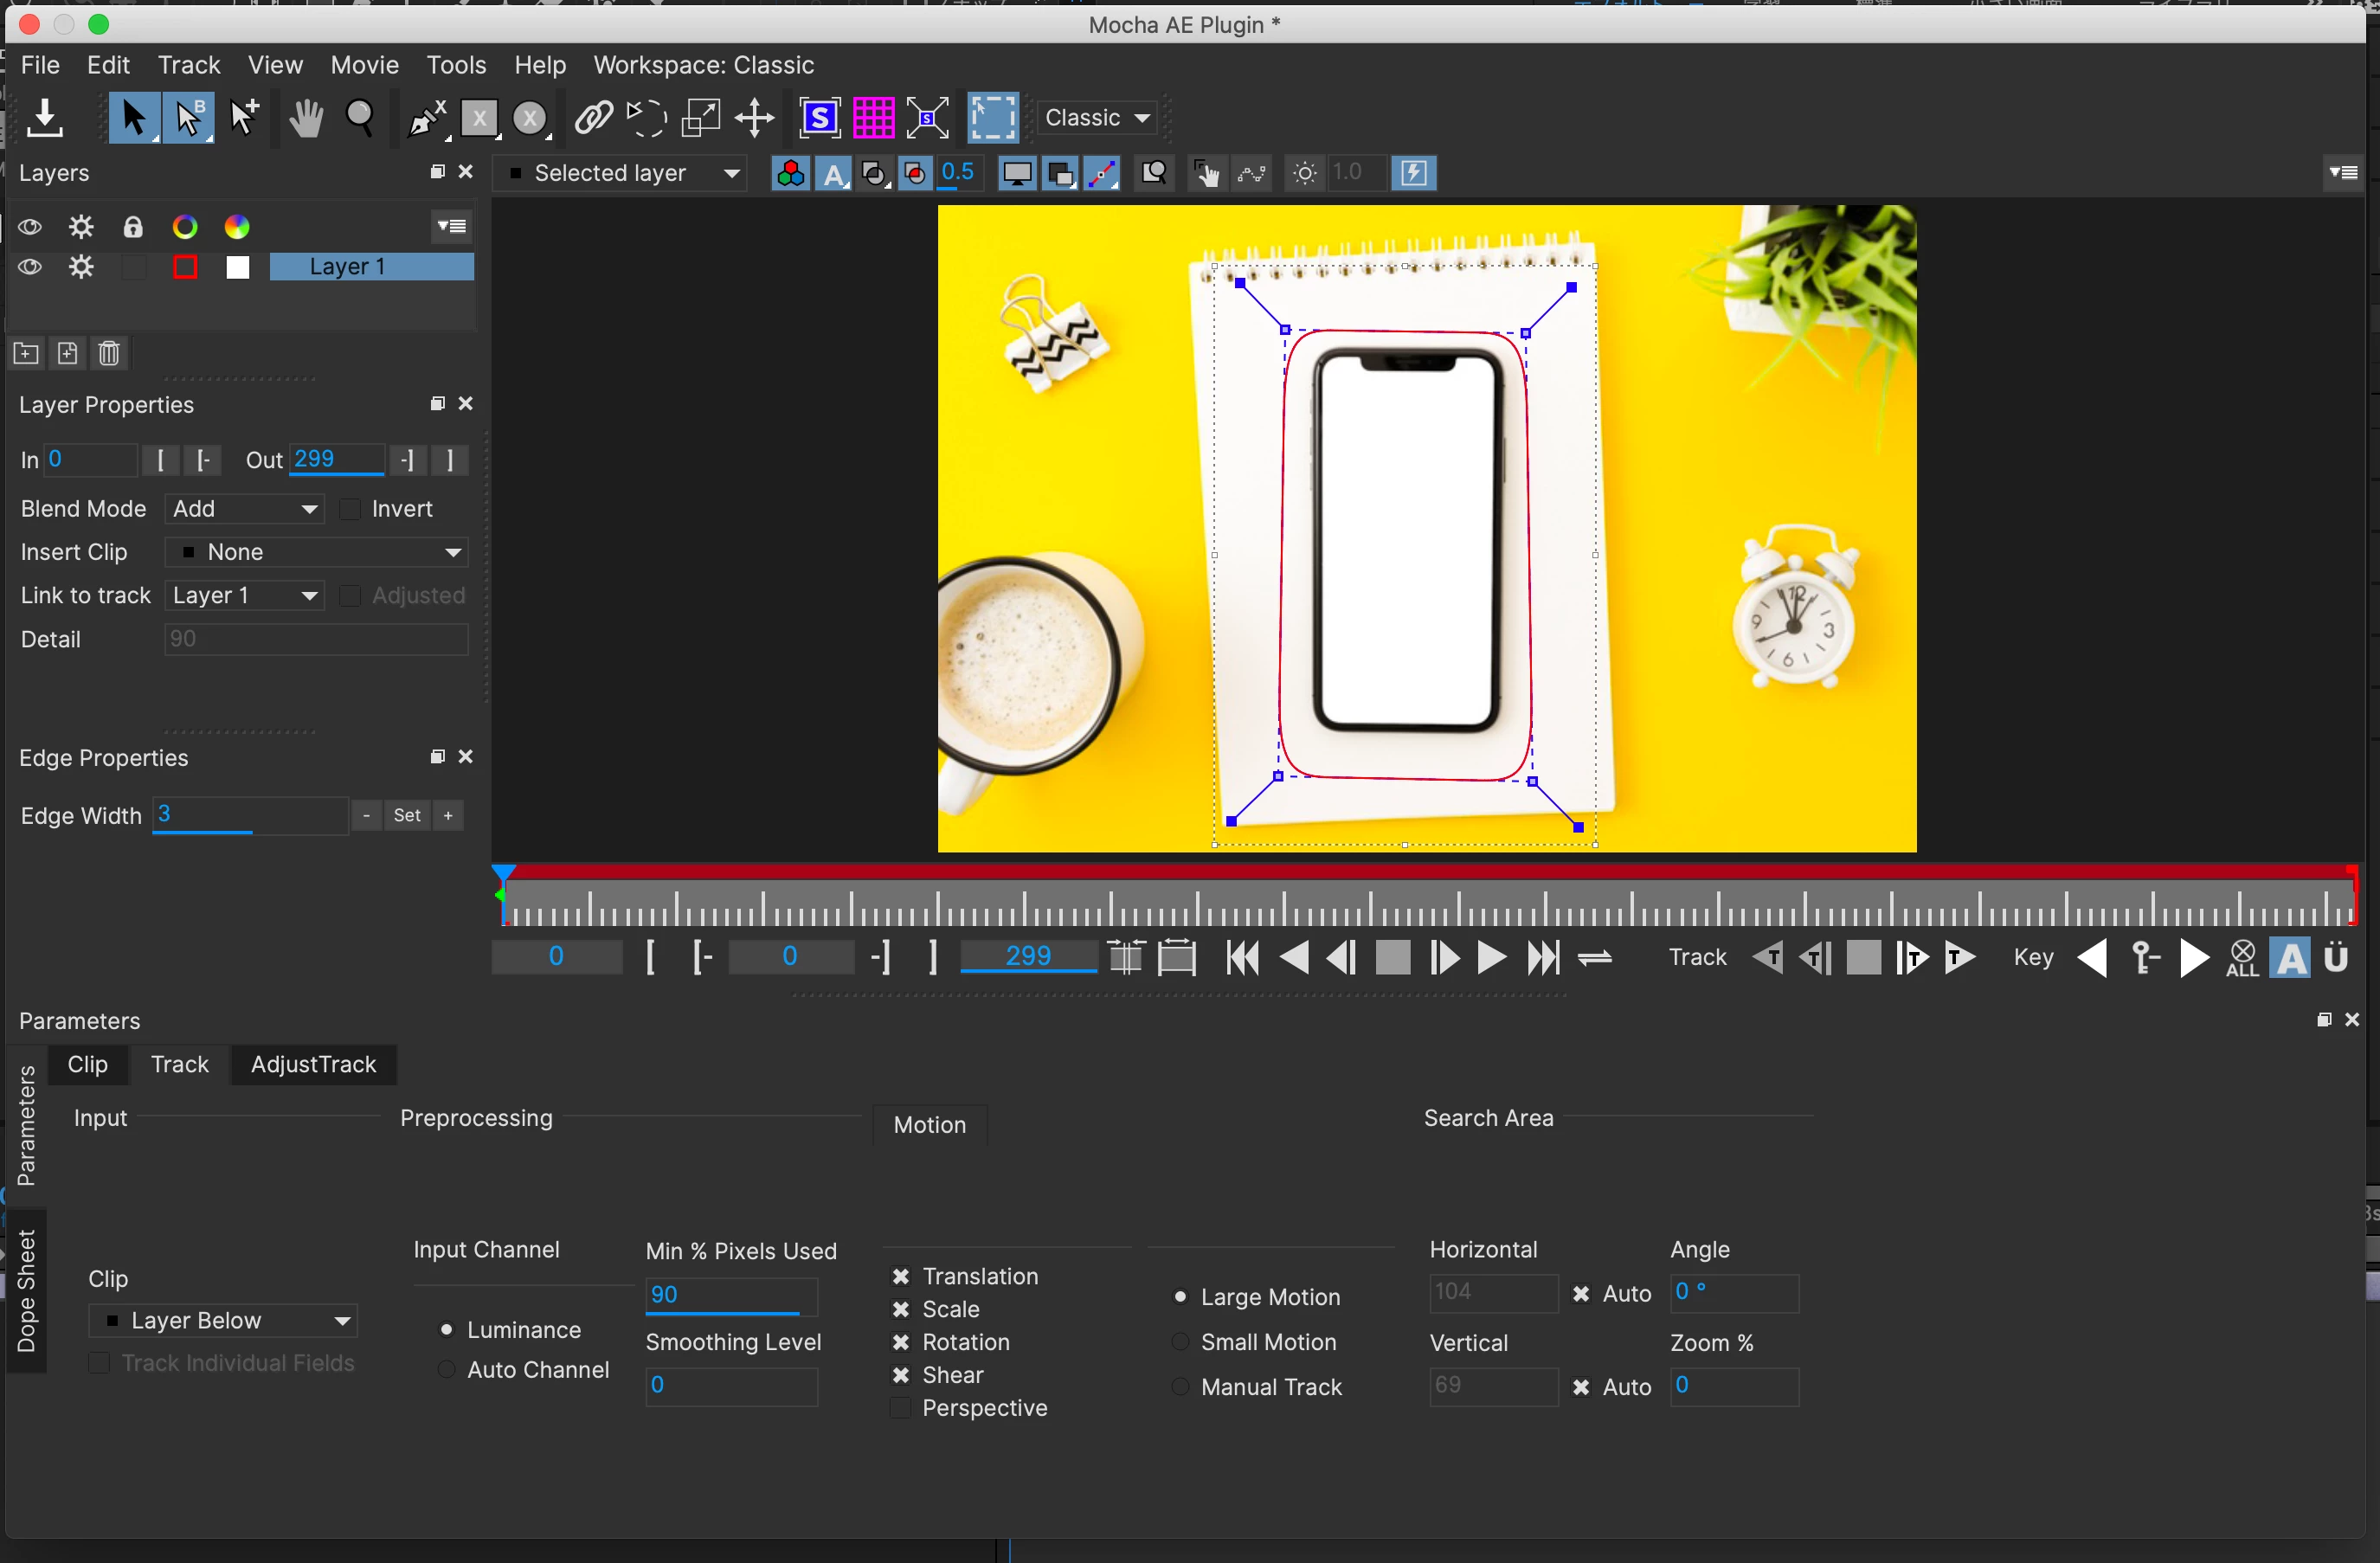Screen dimensions: 2380x1563
Task: Enable the Perspective motion checkbox
Action: pyautogui.click(x=901, y=1408)
